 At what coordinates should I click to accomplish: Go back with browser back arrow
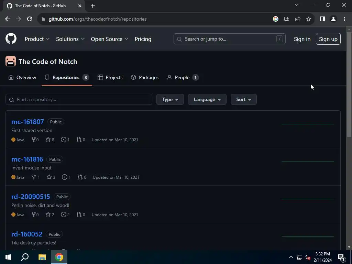coord(8,19)
